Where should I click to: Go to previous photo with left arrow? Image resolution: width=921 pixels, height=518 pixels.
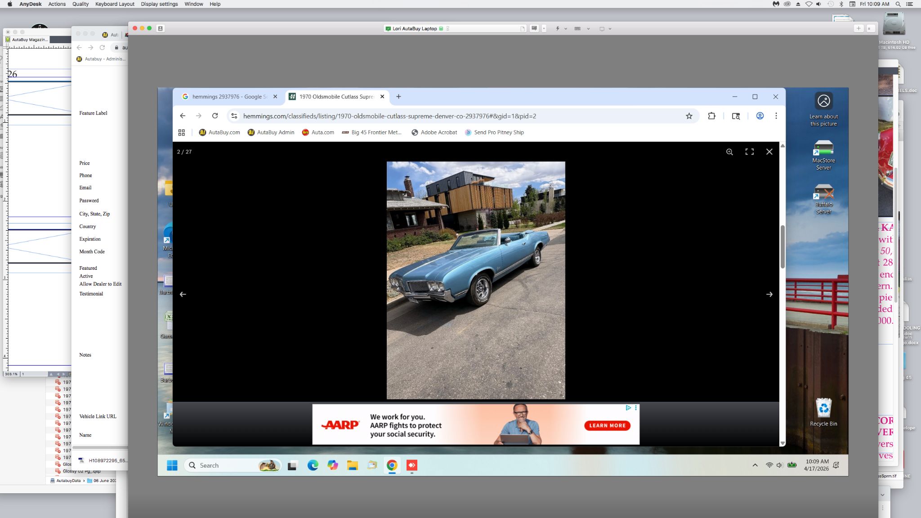tap(183, 295)
